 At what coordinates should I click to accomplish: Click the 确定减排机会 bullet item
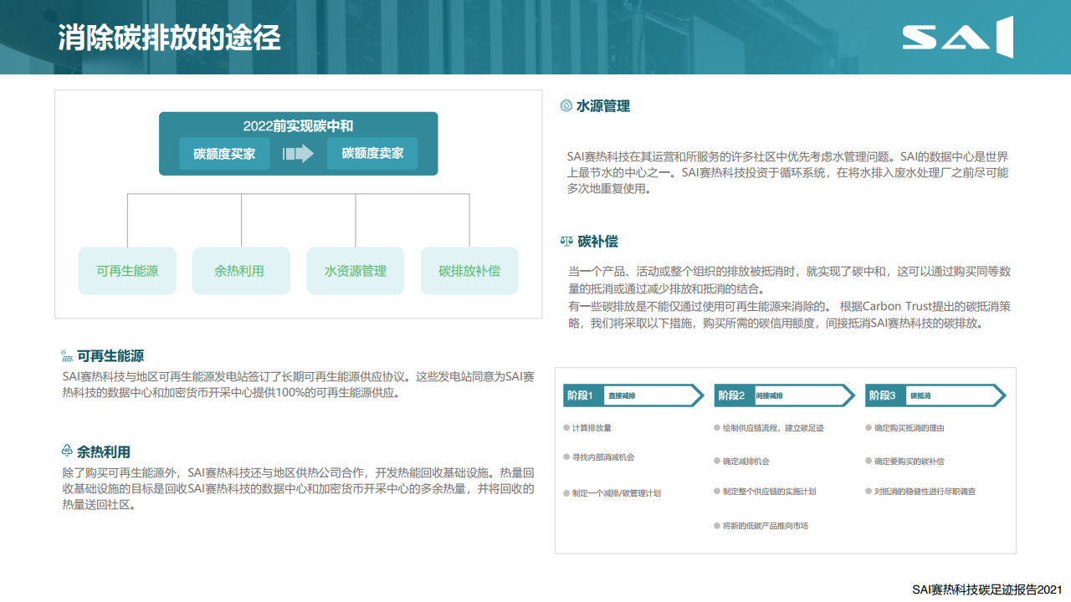[741, 461]
